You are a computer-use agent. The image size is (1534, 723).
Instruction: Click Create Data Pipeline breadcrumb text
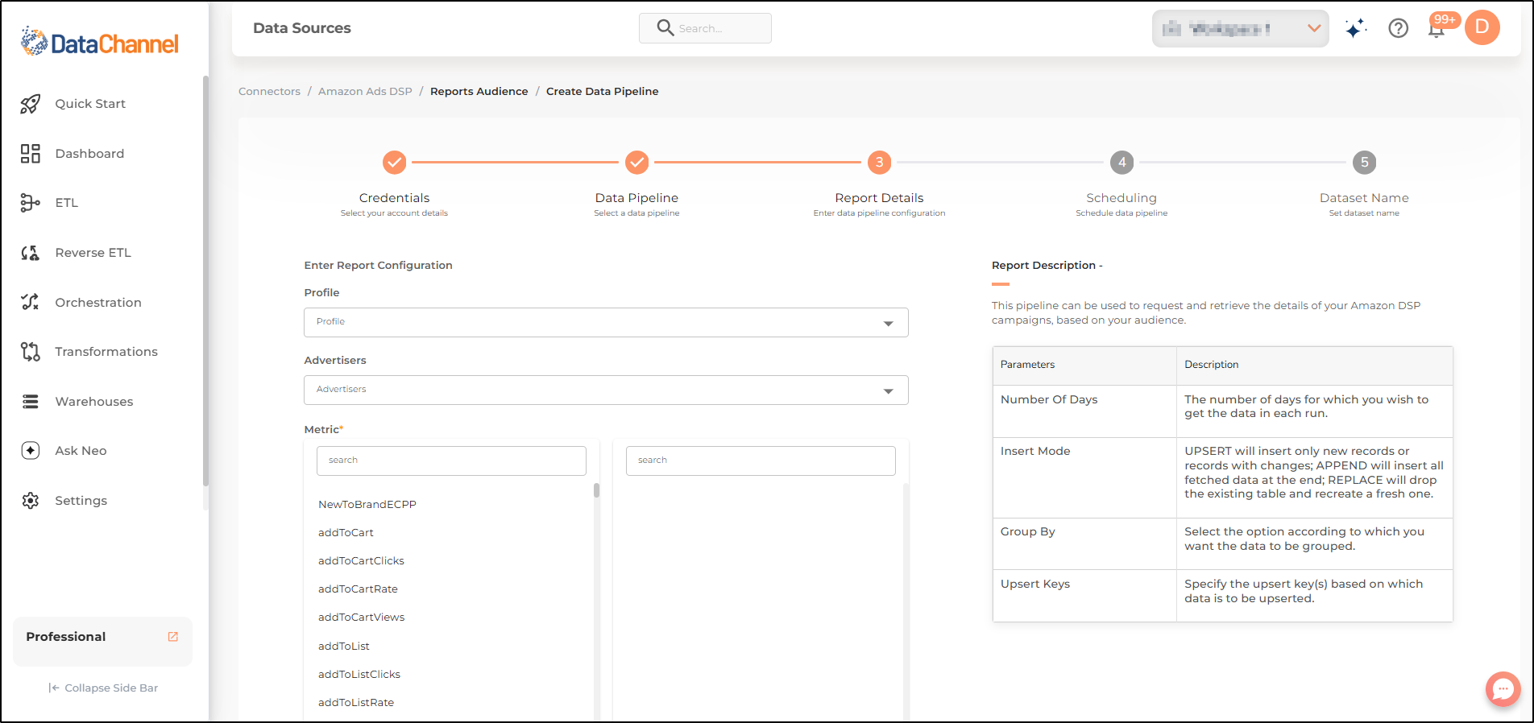(x=602, y=92)
